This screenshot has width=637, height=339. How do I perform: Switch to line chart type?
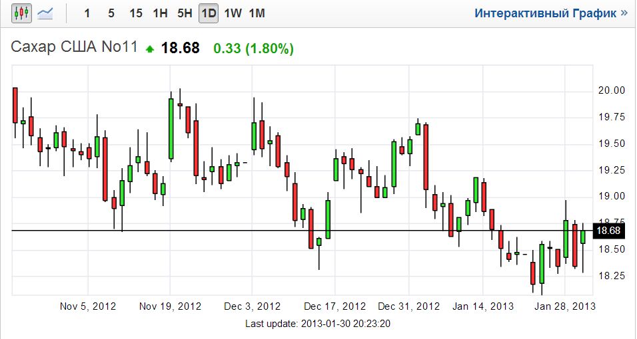45,13
